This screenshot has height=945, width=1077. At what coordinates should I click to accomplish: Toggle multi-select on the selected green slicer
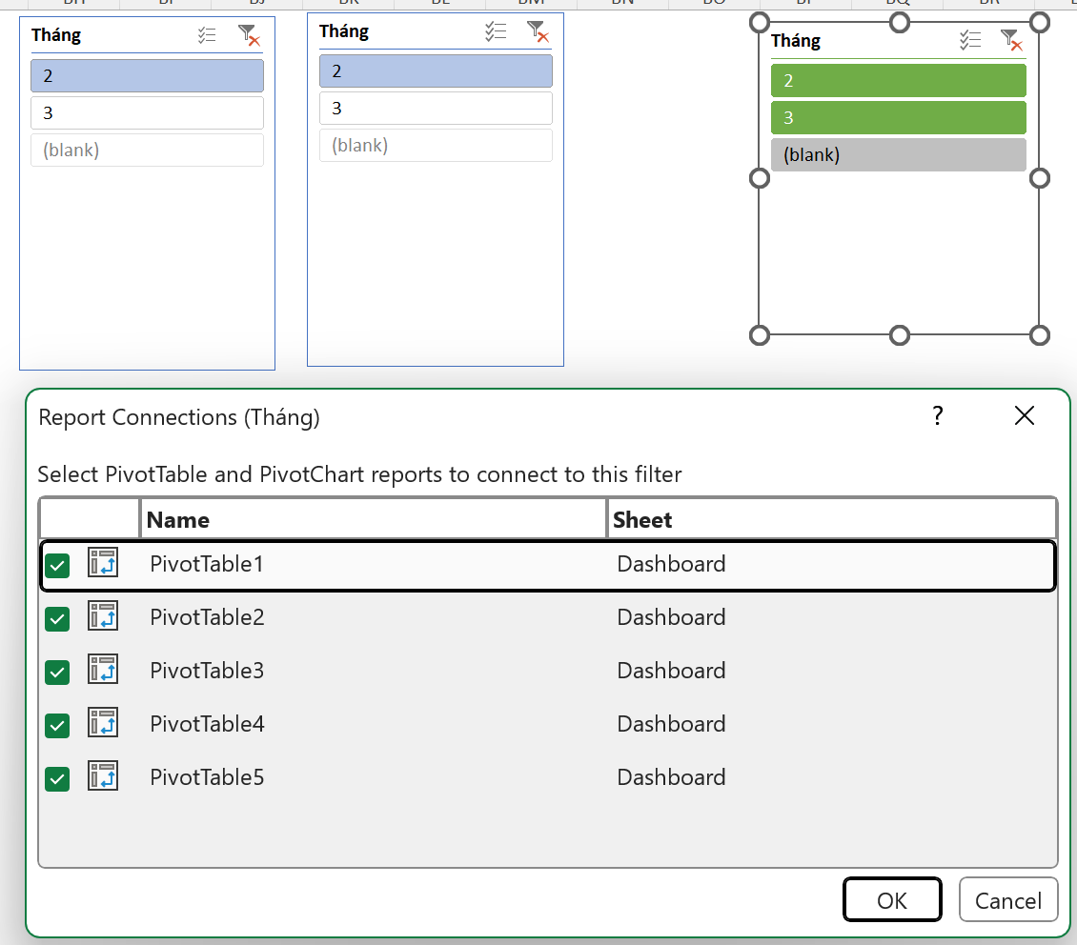coord(969,40)
